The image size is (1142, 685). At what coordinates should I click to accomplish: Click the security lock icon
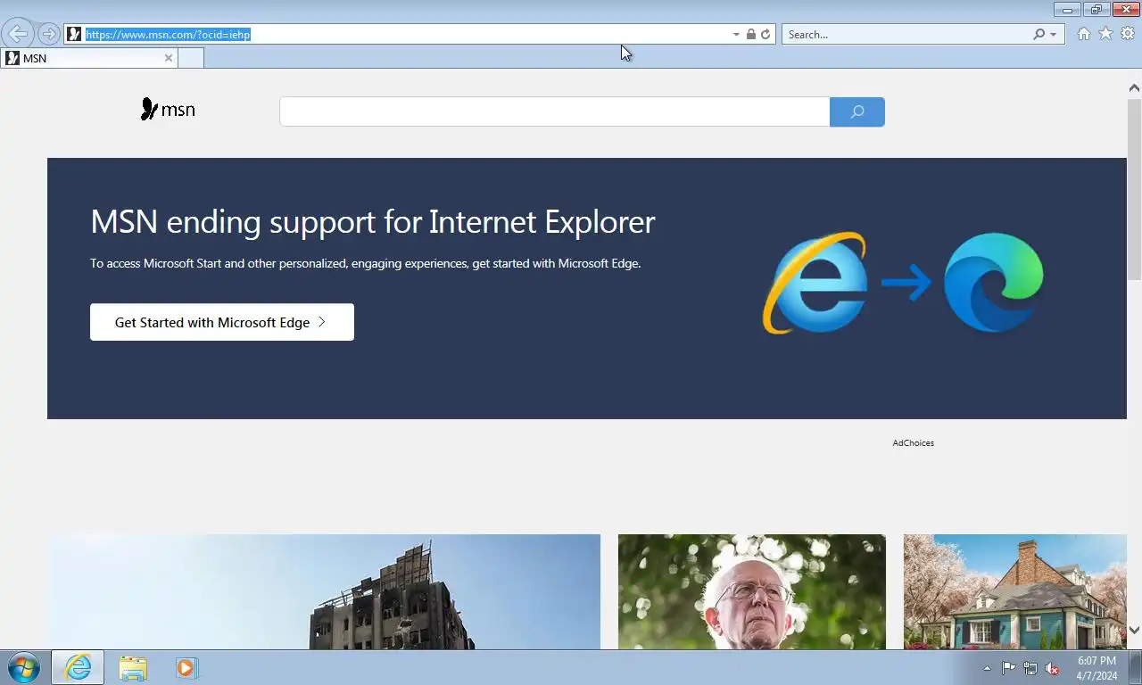pos(750,34)
